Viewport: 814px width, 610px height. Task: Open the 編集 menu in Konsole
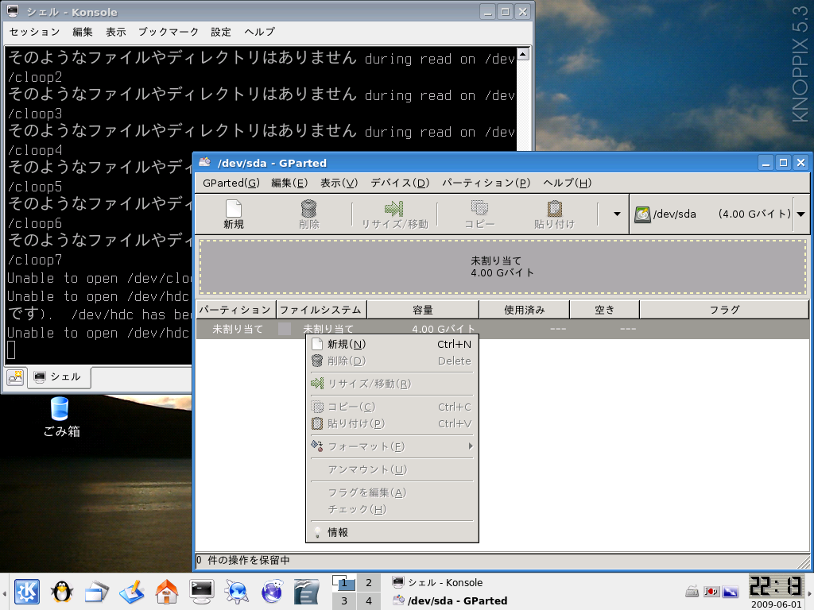pos(83,32)
